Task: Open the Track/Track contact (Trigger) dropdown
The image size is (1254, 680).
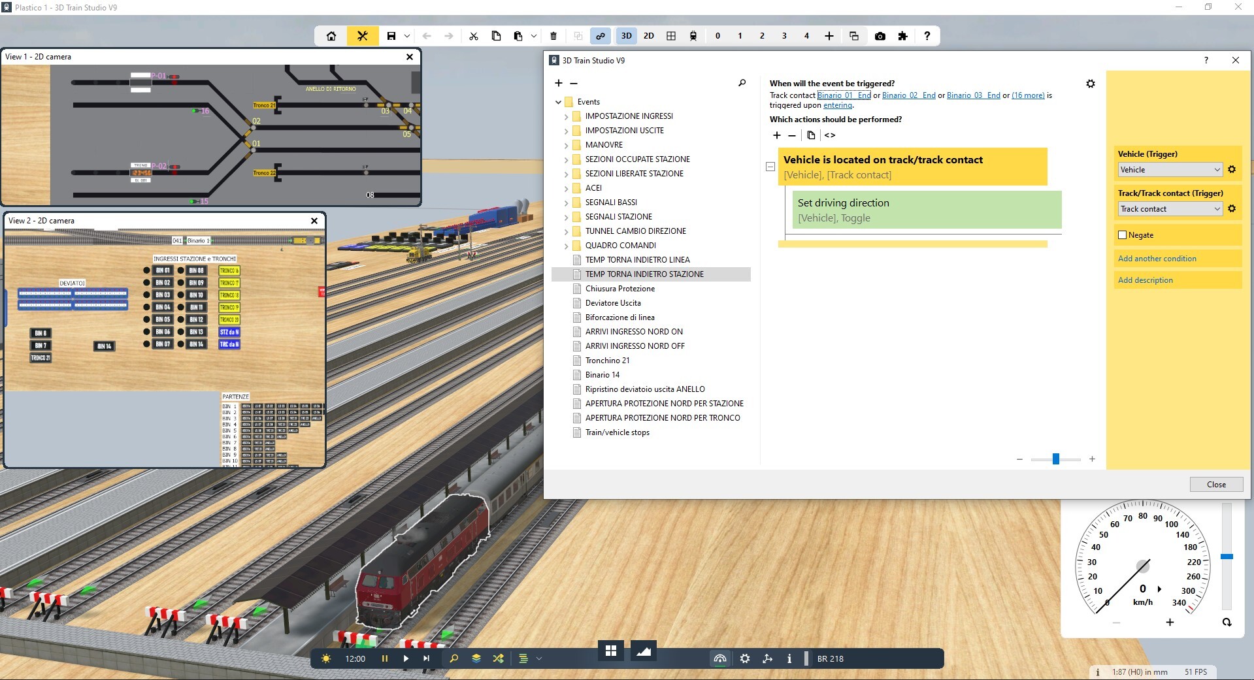Action: 1169,209
